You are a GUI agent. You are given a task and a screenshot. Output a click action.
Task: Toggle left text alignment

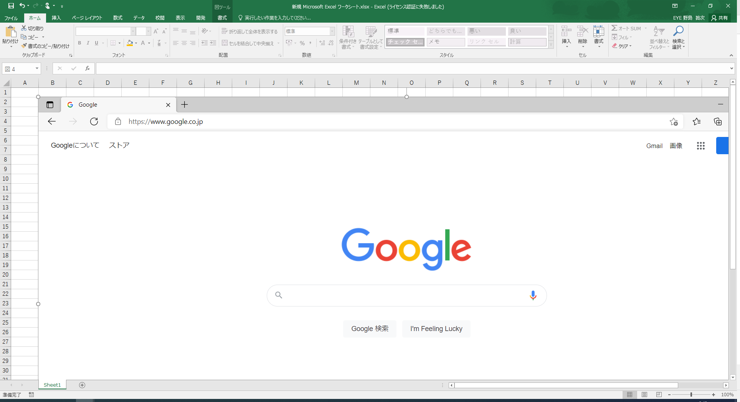coord(176,43)
